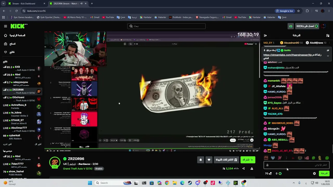Open Achrafbou_6 Fortnite channel

22,106
